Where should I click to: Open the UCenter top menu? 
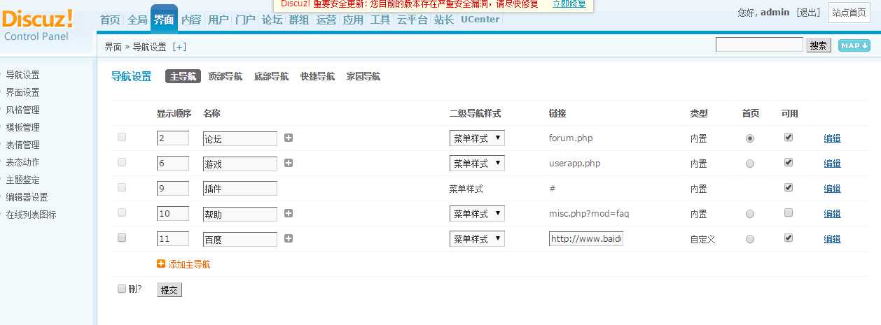click(x=480, y=20)
